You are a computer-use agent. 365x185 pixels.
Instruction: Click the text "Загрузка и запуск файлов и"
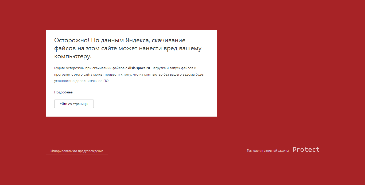pyautogui.click(x=174, y=68)
